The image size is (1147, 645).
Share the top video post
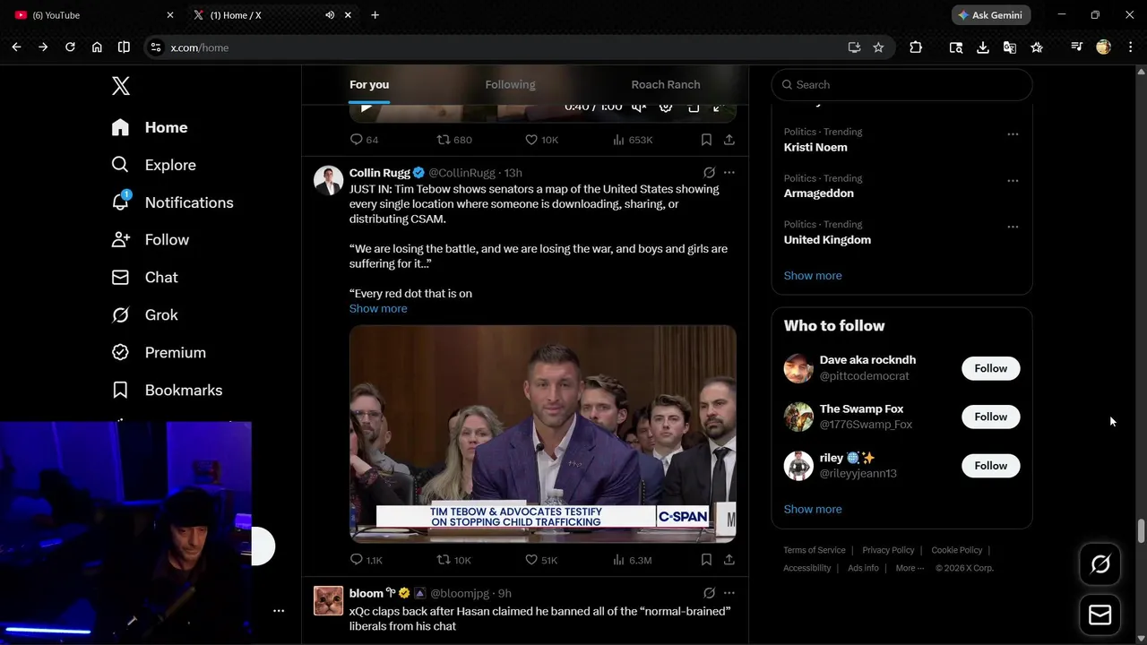click(x=729, y=140)
